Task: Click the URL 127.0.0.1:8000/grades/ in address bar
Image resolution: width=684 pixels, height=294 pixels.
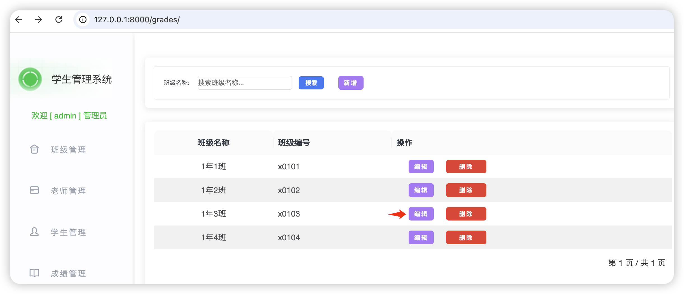Action: click(137, 20)
